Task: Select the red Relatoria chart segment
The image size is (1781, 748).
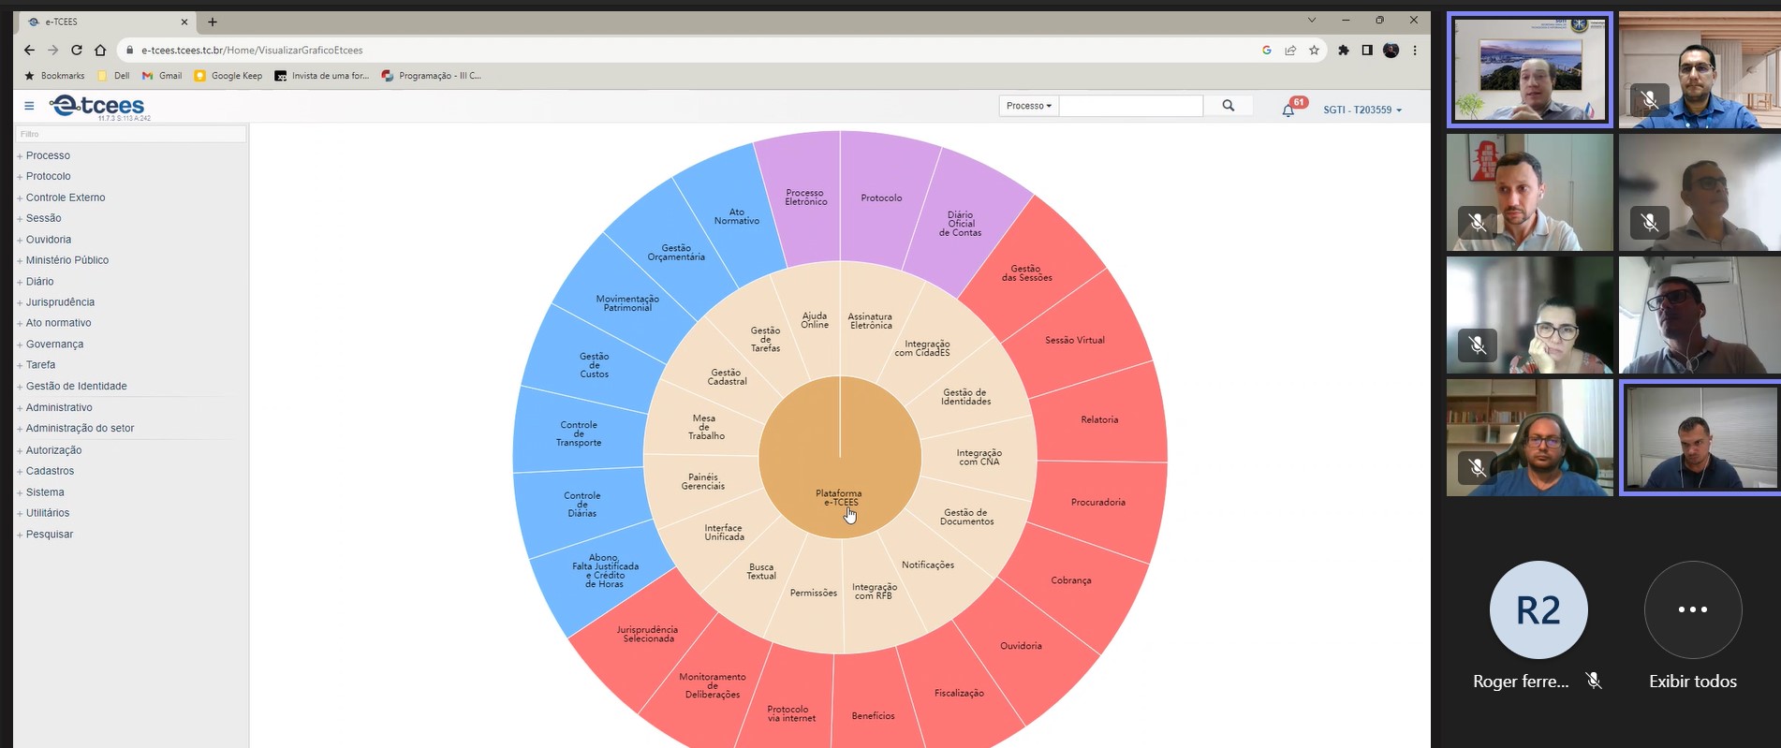Action: coord(1099,418)
